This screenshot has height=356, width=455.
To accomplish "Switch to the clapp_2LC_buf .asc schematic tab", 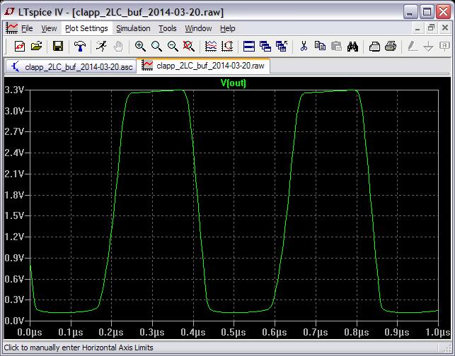I will pyautogui.click(x=71, y=66).
